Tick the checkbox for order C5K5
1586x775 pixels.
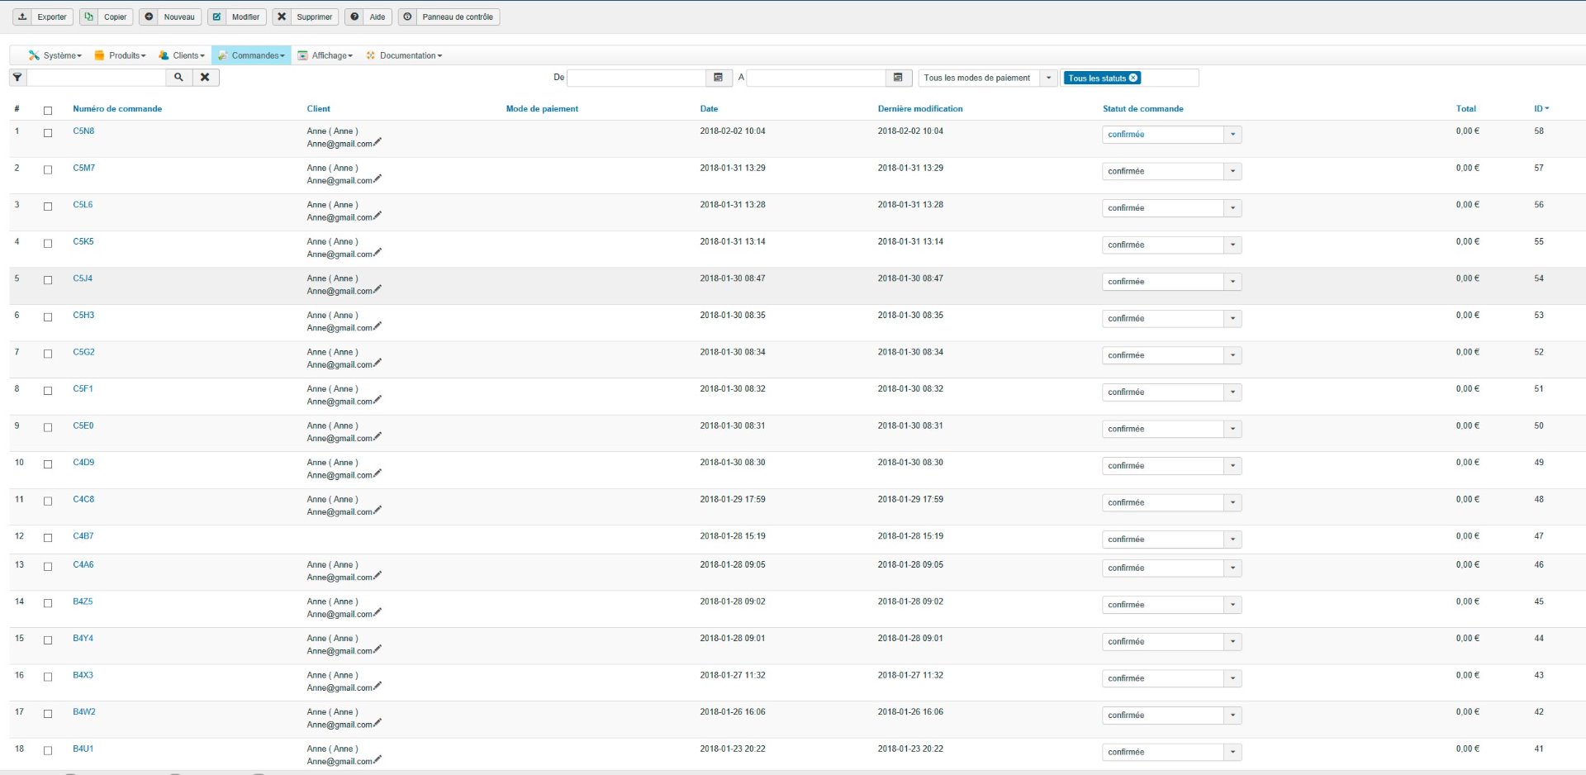tap(48, 243)
